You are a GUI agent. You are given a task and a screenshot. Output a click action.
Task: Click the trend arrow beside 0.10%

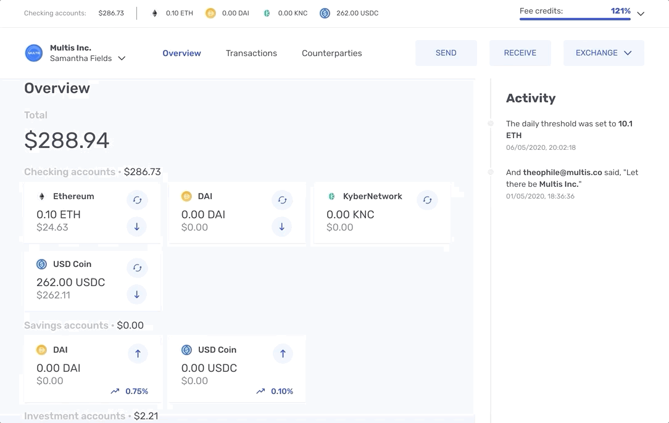click(x=260, y=391)
